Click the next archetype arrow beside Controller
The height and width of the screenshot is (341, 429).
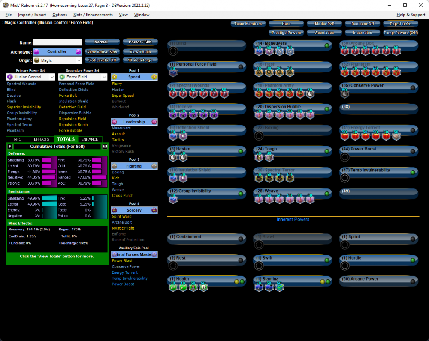(x=78, y=52)
